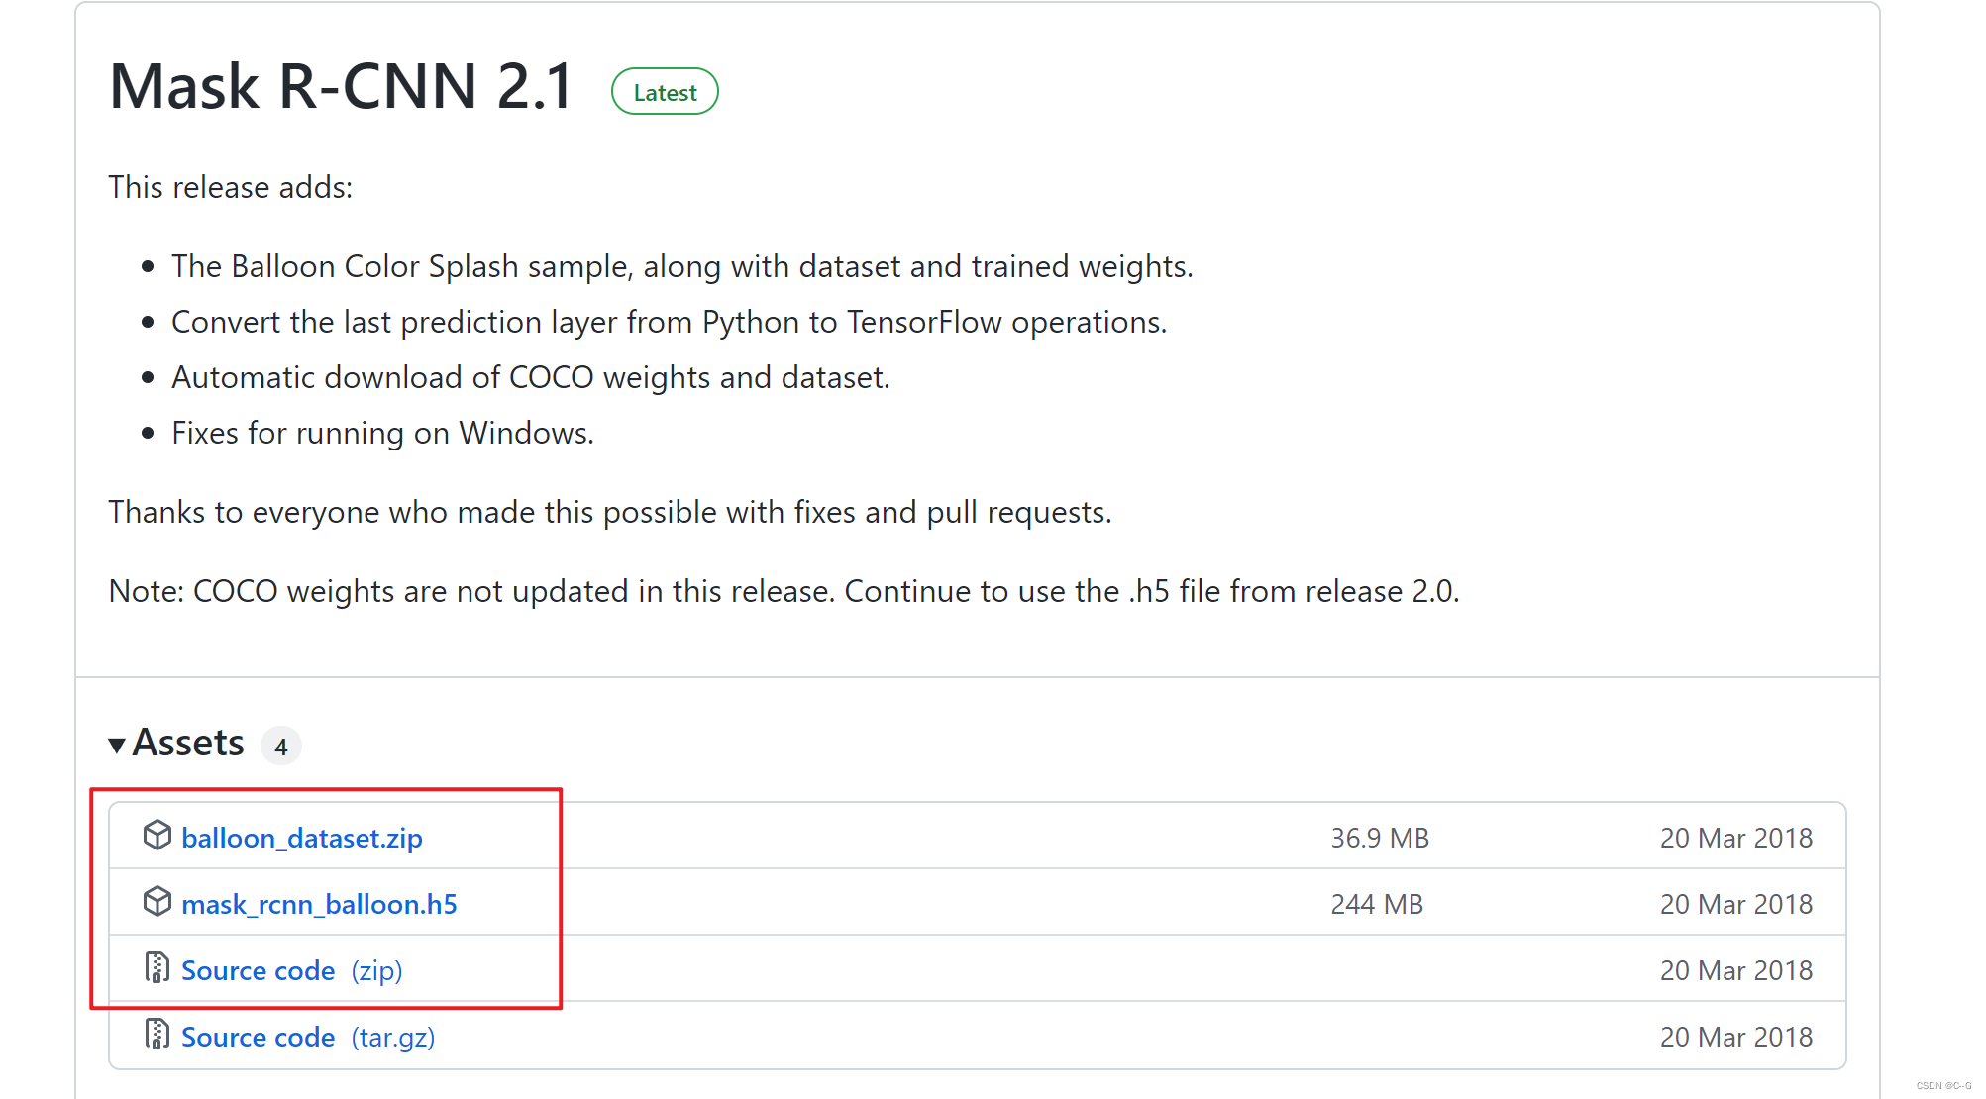Click the 36.9 MB file size
This screenshot has height=1099, width=1986.
pyautogui.click(x=1380, y=839)
